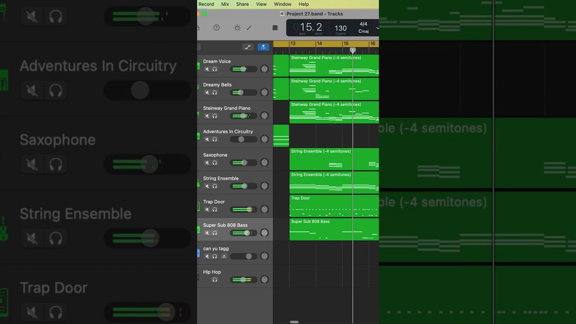Open the Share menu
The image size is (576, 324).
243,4
